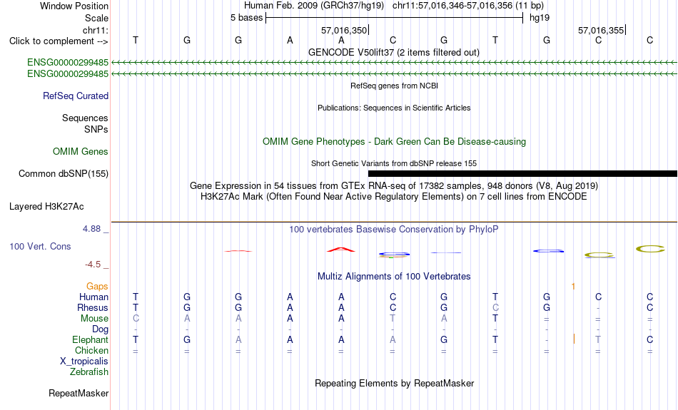Click the -4.5 conservation minimum value
The width and height of the screenshot is (678, 410).
tap(93, 264)
